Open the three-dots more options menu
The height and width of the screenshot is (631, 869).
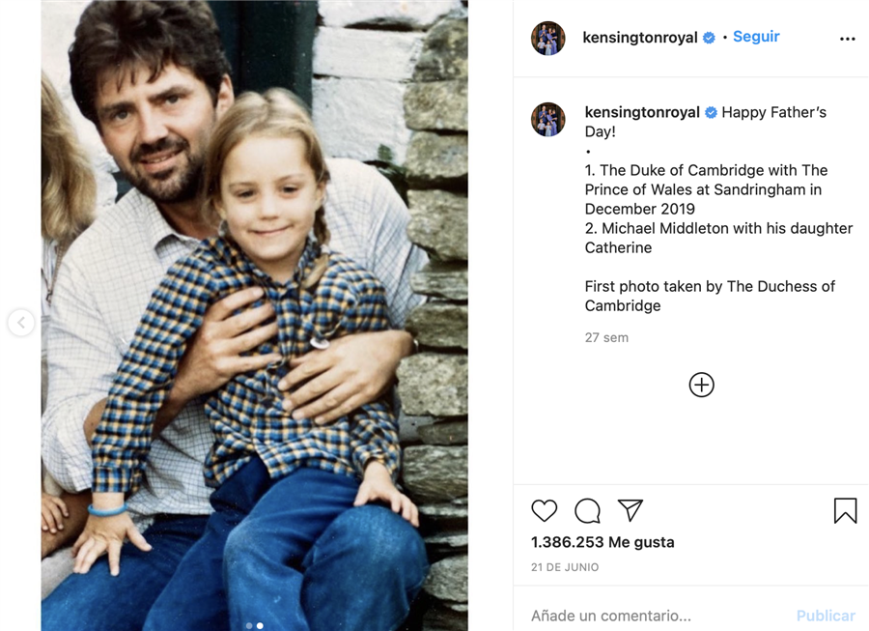tap(848, 40)
